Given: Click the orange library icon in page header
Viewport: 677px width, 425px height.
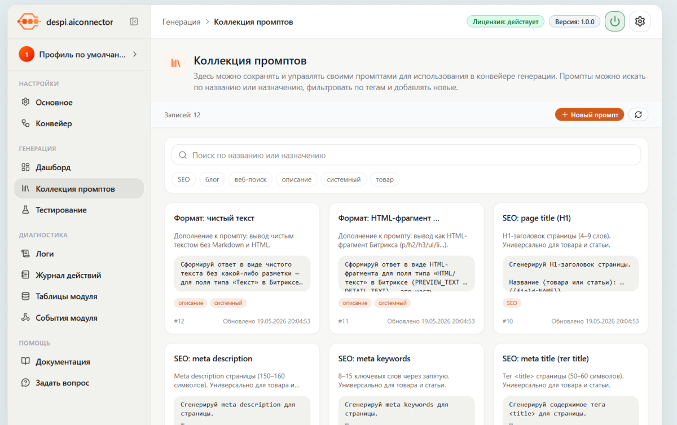Looking at the screenshot, I should [176, 63].
